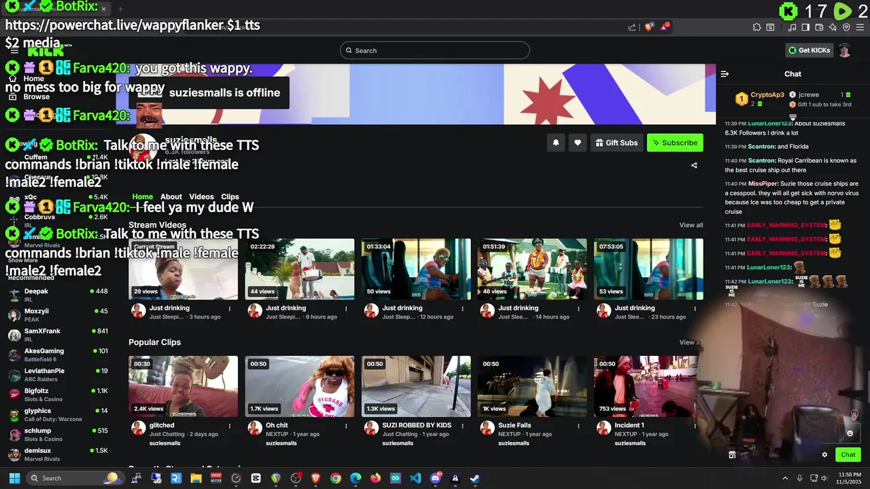Select the Home channel tab

pyautogui.click(x=142, y=197)
